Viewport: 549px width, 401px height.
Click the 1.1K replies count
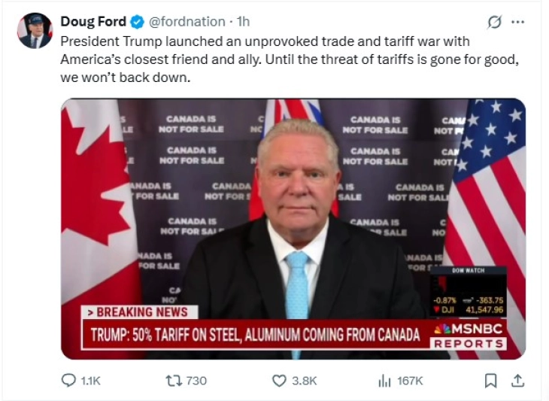pyautogui.click(x=90, y=381)
